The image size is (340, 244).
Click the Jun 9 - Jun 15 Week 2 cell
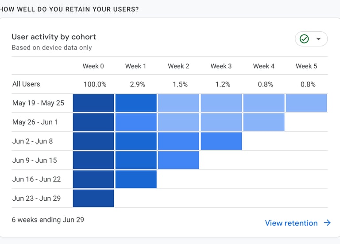pyautogui.click(x=178, y=160)
